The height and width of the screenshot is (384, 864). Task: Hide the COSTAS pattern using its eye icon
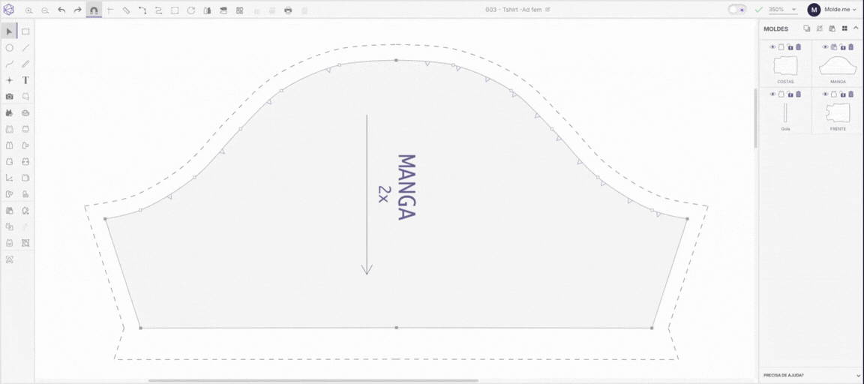tap(772, 46)
